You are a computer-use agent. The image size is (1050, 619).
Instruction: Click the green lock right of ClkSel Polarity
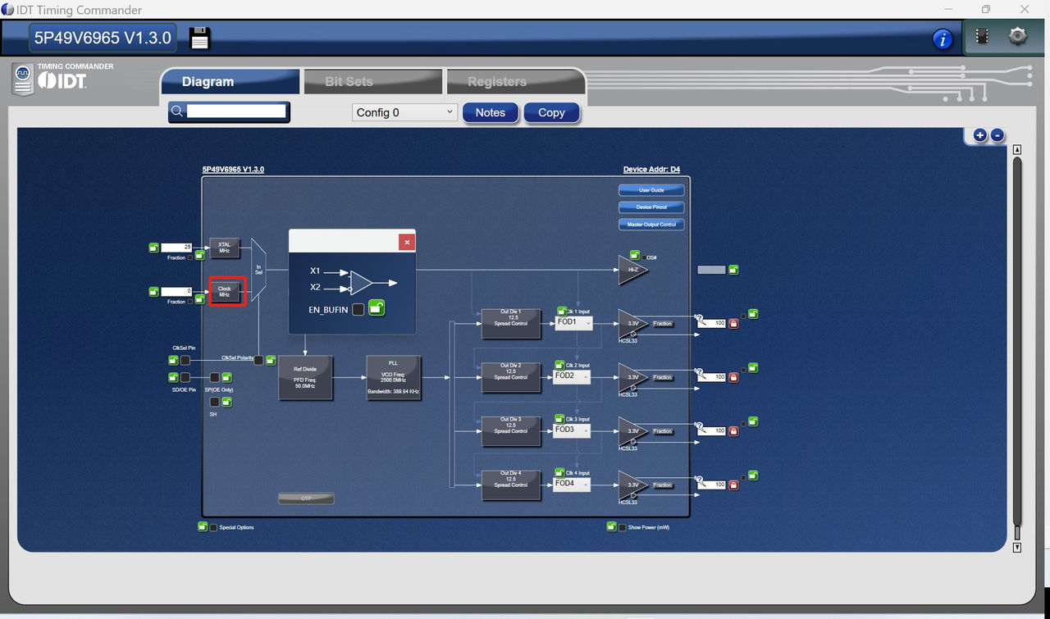tap(272, 359)
